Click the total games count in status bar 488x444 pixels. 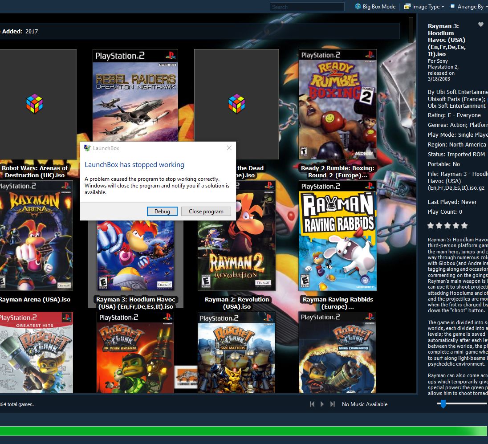pos(17,404)
